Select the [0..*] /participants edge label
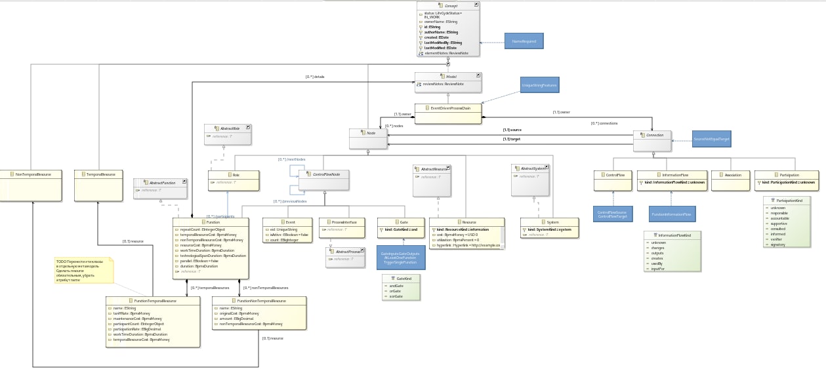826x373 pixels. [220, 216]
